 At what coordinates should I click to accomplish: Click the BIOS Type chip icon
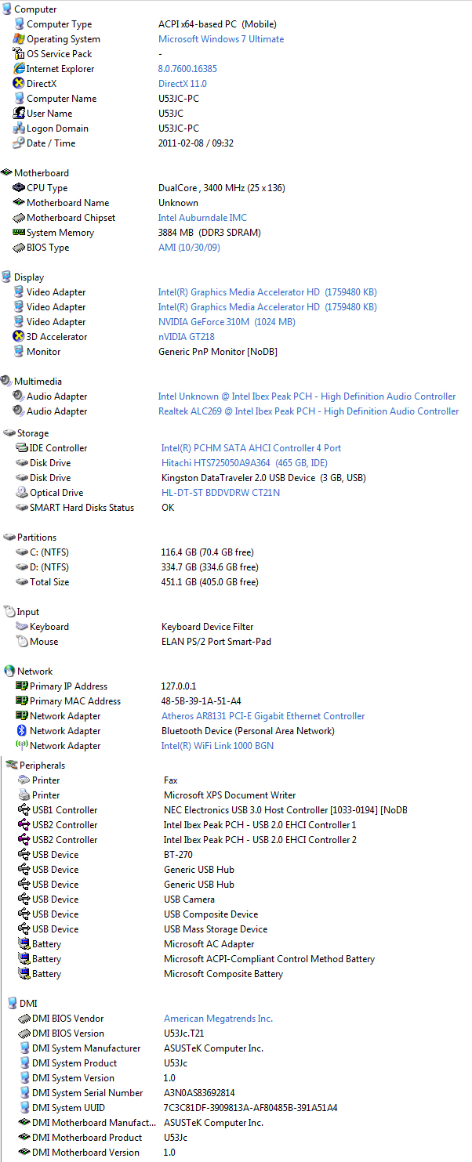pyautogui.click(x=20, y=248)
